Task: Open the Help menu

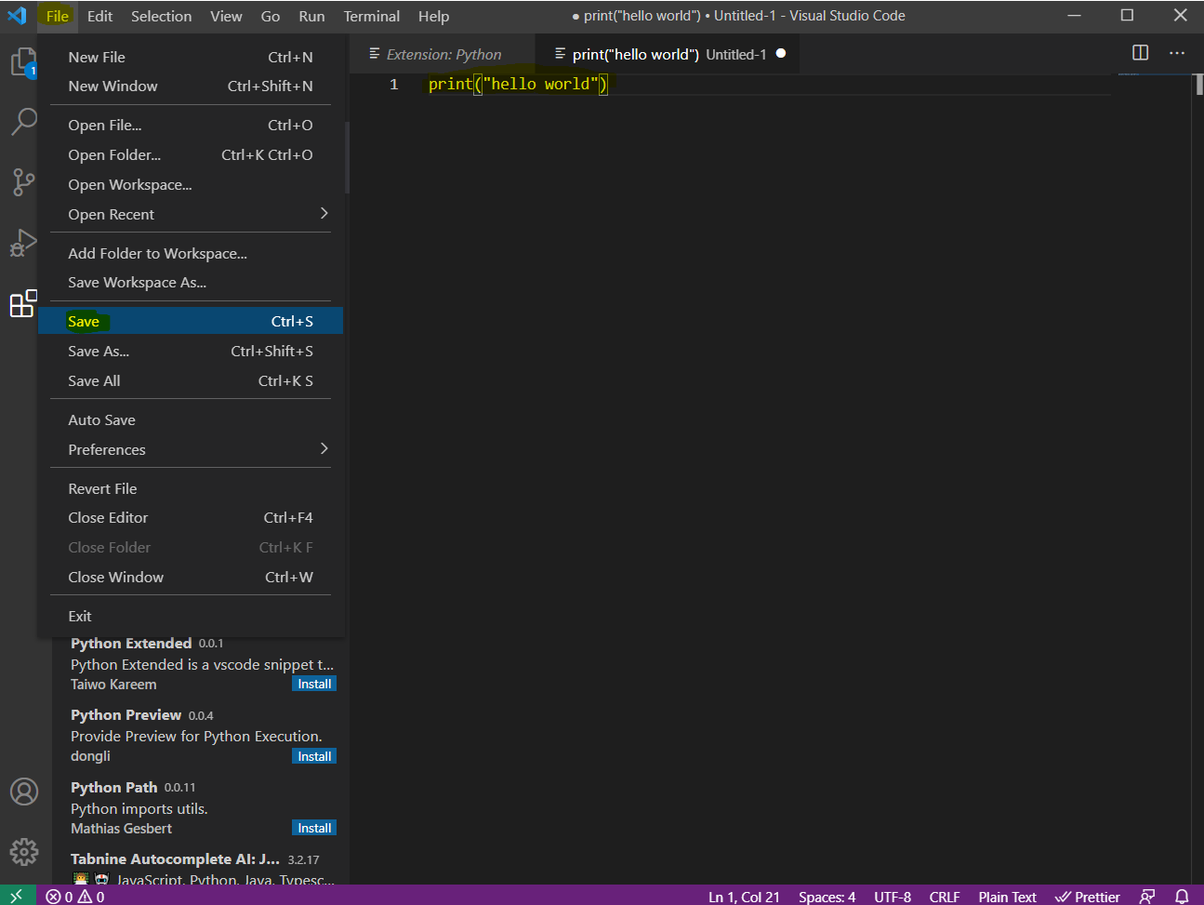Action: [433, 16]
